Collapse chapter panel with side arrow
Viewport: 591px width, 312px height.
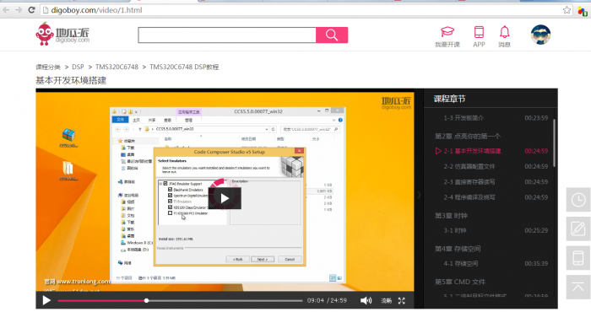[419, 195]
